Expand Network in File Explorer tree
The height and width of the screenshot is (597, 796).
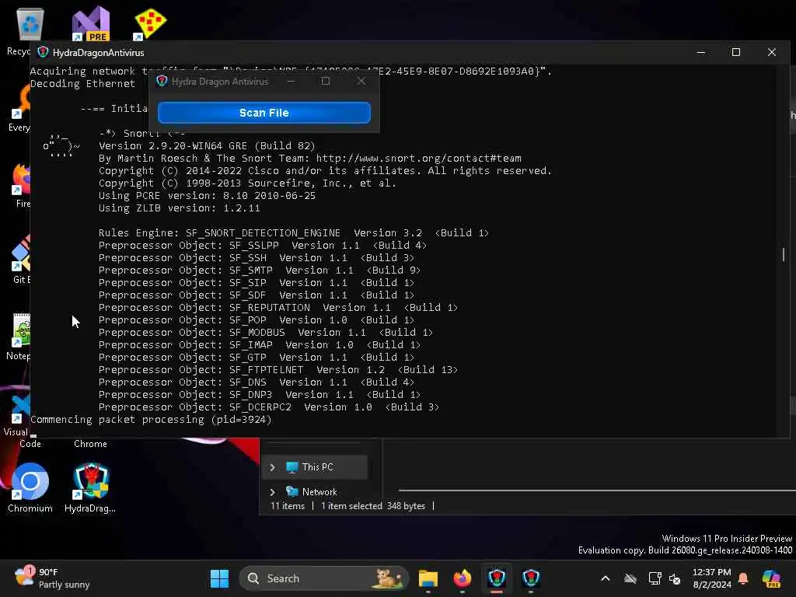pos(273,492)
